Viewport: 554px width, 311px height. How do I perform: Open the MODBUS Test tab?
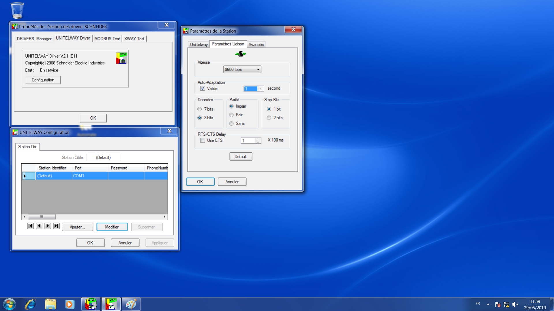point(107,39)
